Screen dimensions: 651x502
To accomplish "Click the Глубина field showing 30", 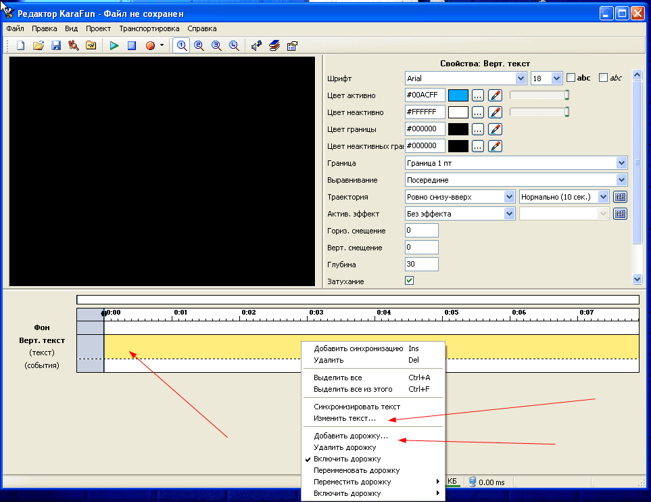I will 422,265.
